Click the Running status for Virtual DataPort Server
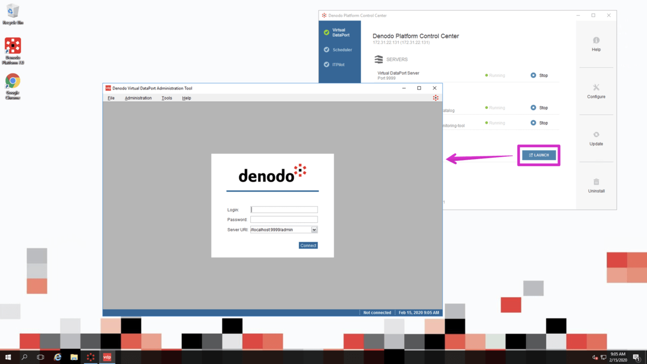 pyautogui.click(x=495, y=75)
